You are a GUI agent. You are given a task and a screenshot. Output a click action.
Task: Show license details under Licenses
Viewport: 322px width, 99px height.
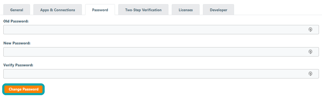[186, 10]
